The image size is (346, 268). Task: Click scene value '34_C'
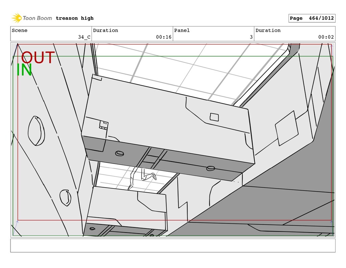coord(84,37)
